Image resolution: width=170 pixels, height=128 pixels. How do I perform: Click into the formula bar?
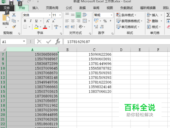(x=117, y=42)
